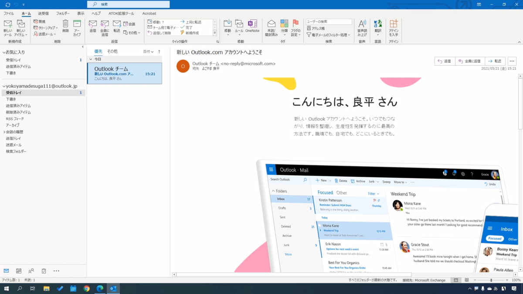Send message to OneNote
This screenshot has height=294, width=523.
point(252,26)
